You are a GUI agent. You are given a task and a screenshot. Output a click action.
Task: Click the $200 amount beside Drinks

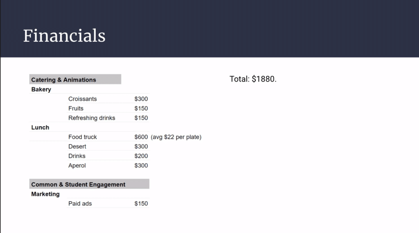point(141,156)
